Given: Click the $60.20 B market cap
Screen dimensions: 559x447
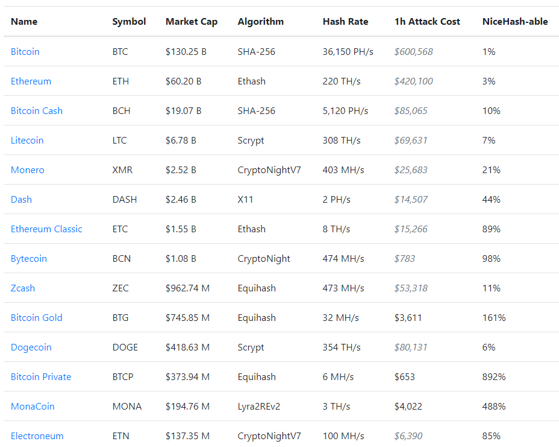Looking at the screenshot, I should pyautogui.click(x=183, y=81).
